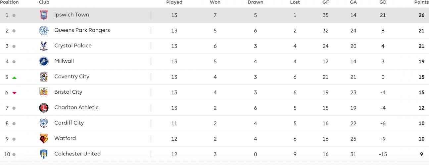Click the Cardiff City bluebird badge
Screen dimensions: 429x165
44,123
